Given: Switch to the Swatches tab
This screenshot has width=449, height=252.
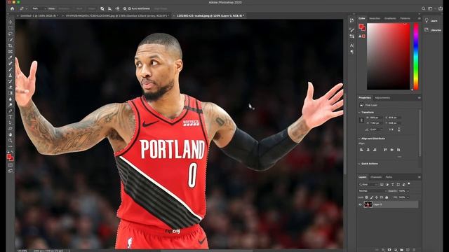Looking at the screenshot, I should pyautogui.click(x=375, y=18).
